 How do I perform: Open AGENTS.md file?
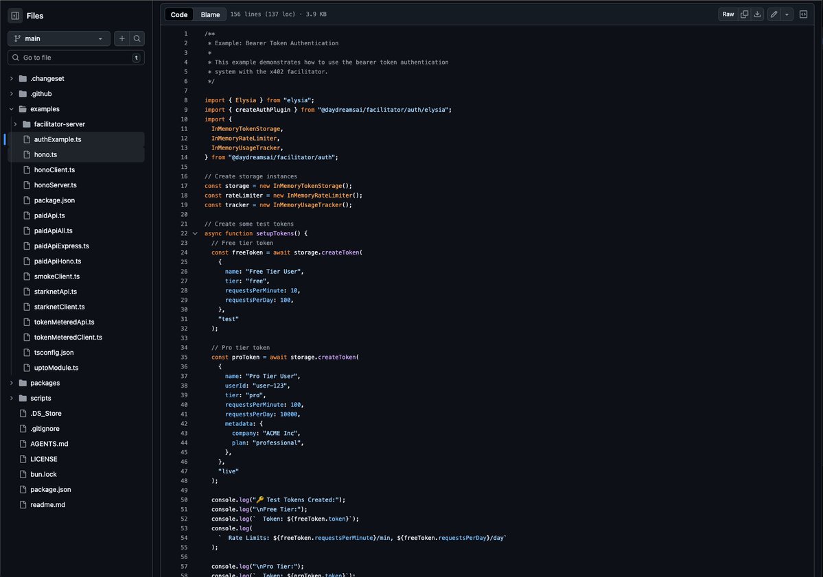[49, 444]
